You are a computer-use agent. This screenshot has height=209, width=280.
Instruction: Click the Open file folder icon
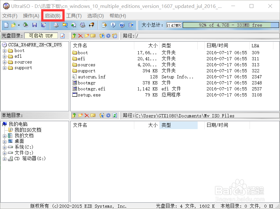13,25
